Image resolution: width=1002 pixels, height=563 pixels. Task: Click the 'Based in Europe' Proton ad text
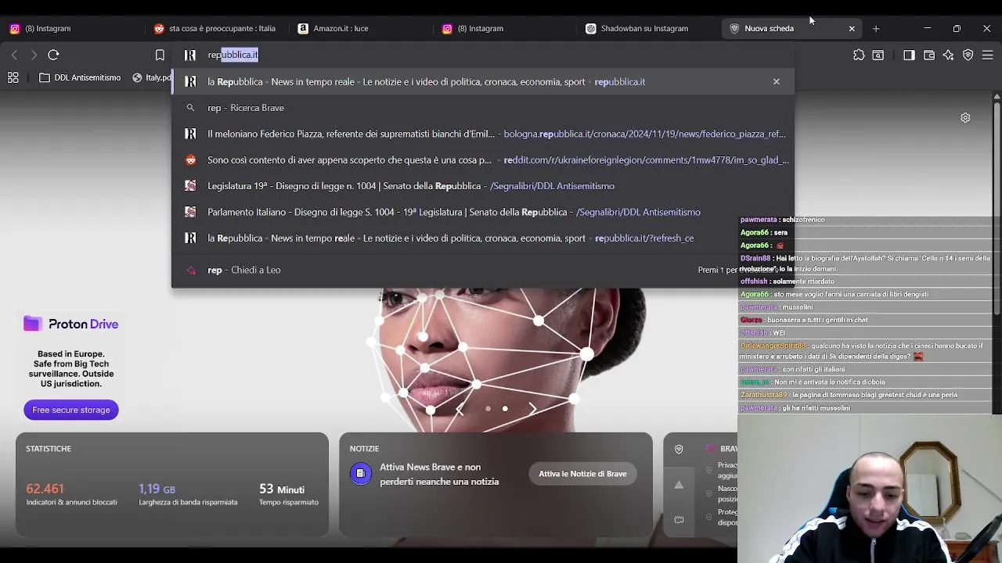71,369
